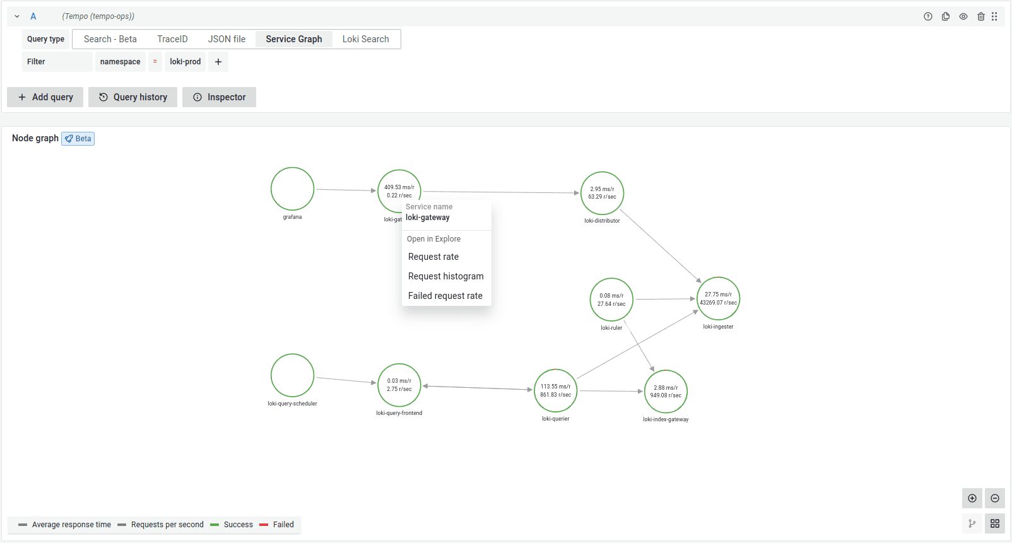Delete query A with the trash icon
1012x543 pixels.
tap(980, 16)
